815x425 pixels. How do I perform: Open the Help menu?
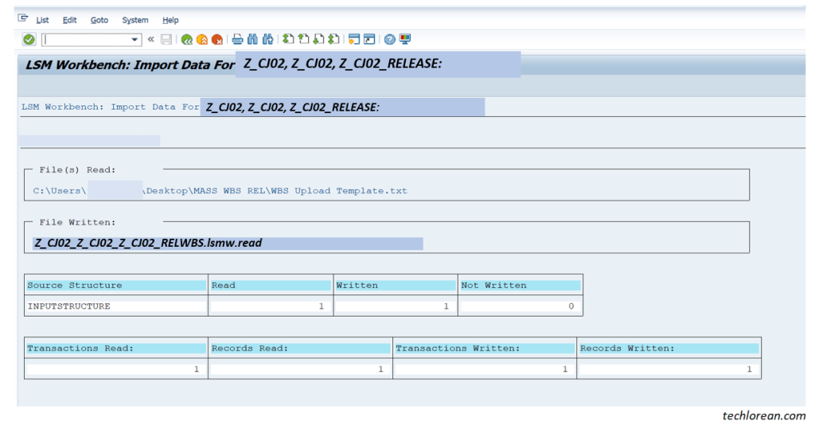pyautogui.click(x=170, y=20)
